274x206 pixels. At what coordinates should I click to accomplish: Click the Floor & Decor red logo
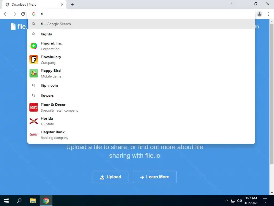34,107
